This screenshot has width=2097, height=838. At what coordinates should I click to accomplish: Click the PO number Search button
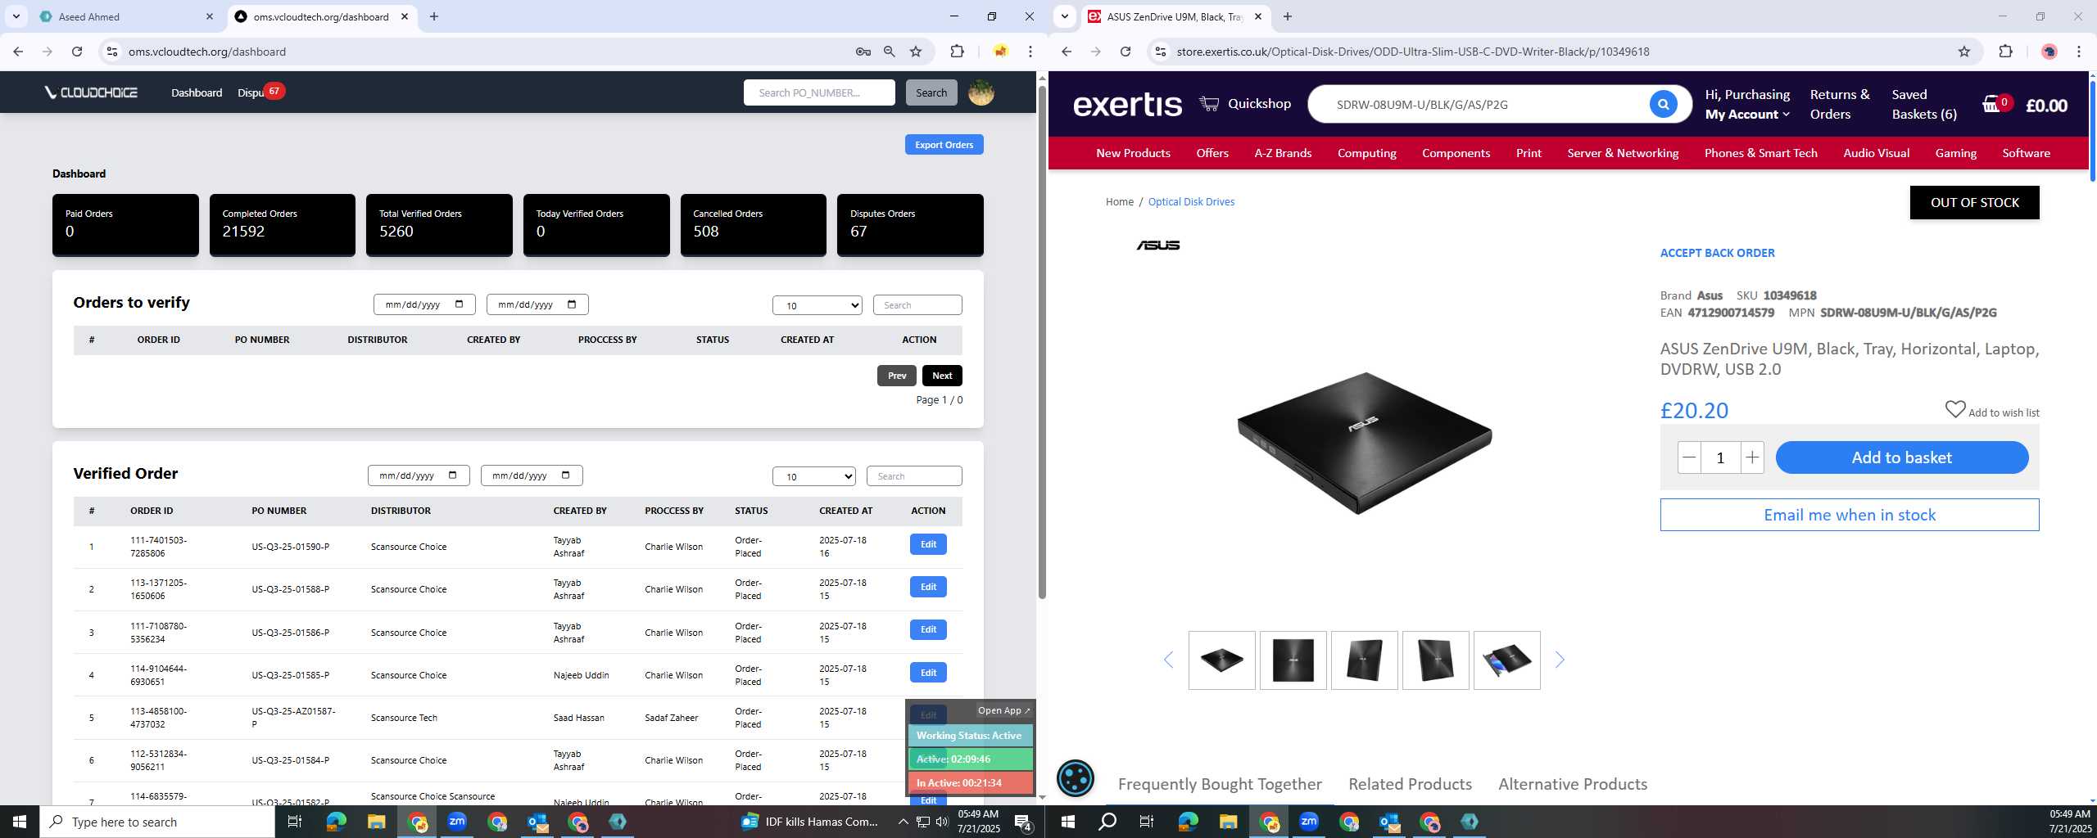(931, 92)
